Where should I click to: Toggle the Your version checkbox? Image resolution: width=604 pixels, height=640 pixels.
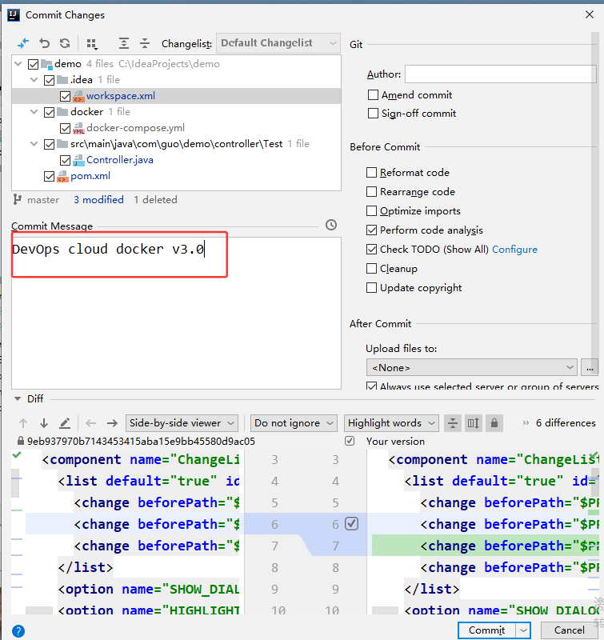[350, 441]
